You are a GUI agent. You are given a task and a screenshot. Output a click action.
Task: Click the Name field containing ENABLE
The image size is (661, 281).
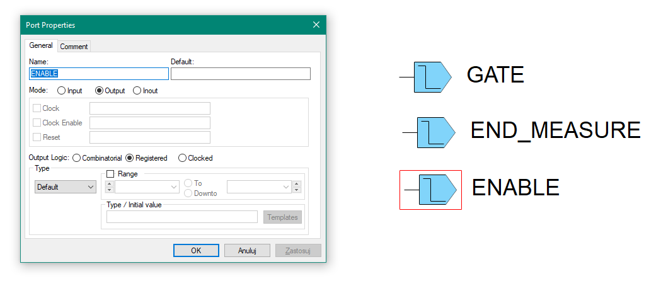point(99,74)
